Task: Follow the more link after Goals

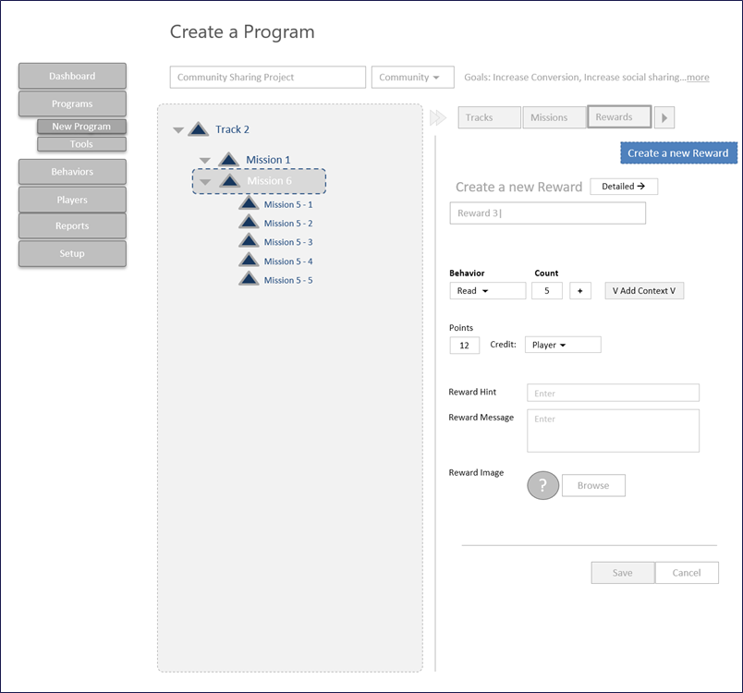Action: pyautogui.click(x=698, y=78)
